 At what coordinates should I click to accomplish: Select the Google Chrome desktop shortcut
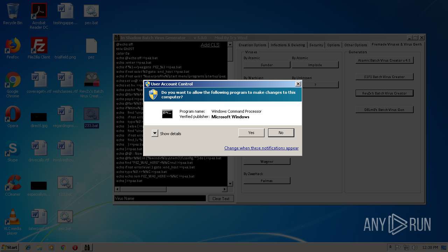(13, 85)
